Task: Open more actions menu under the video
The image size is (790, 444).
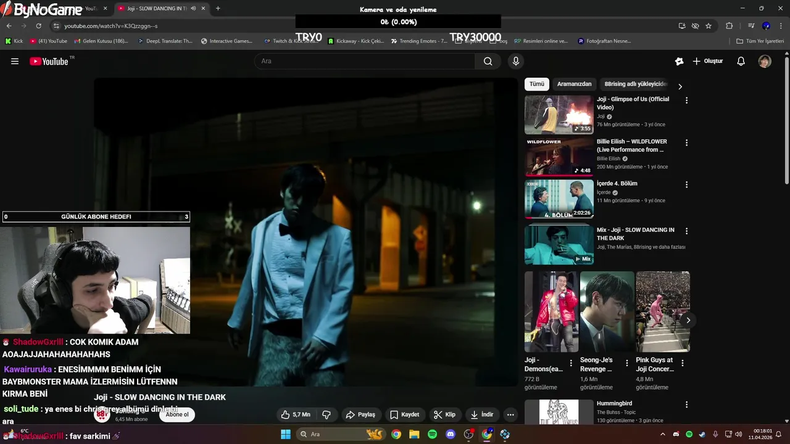Action: point(510,414)
